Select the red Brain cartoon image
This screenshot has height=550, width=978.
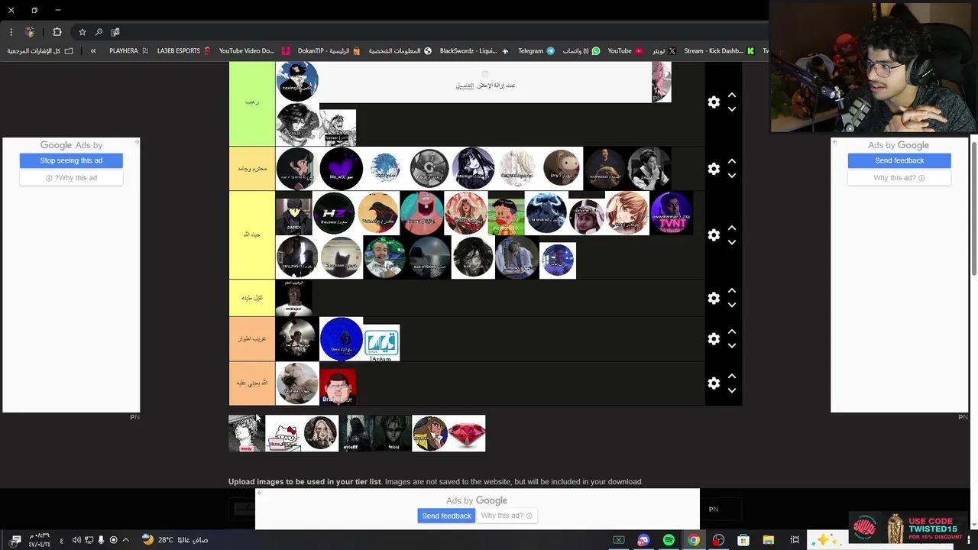(x=337, y=386)
